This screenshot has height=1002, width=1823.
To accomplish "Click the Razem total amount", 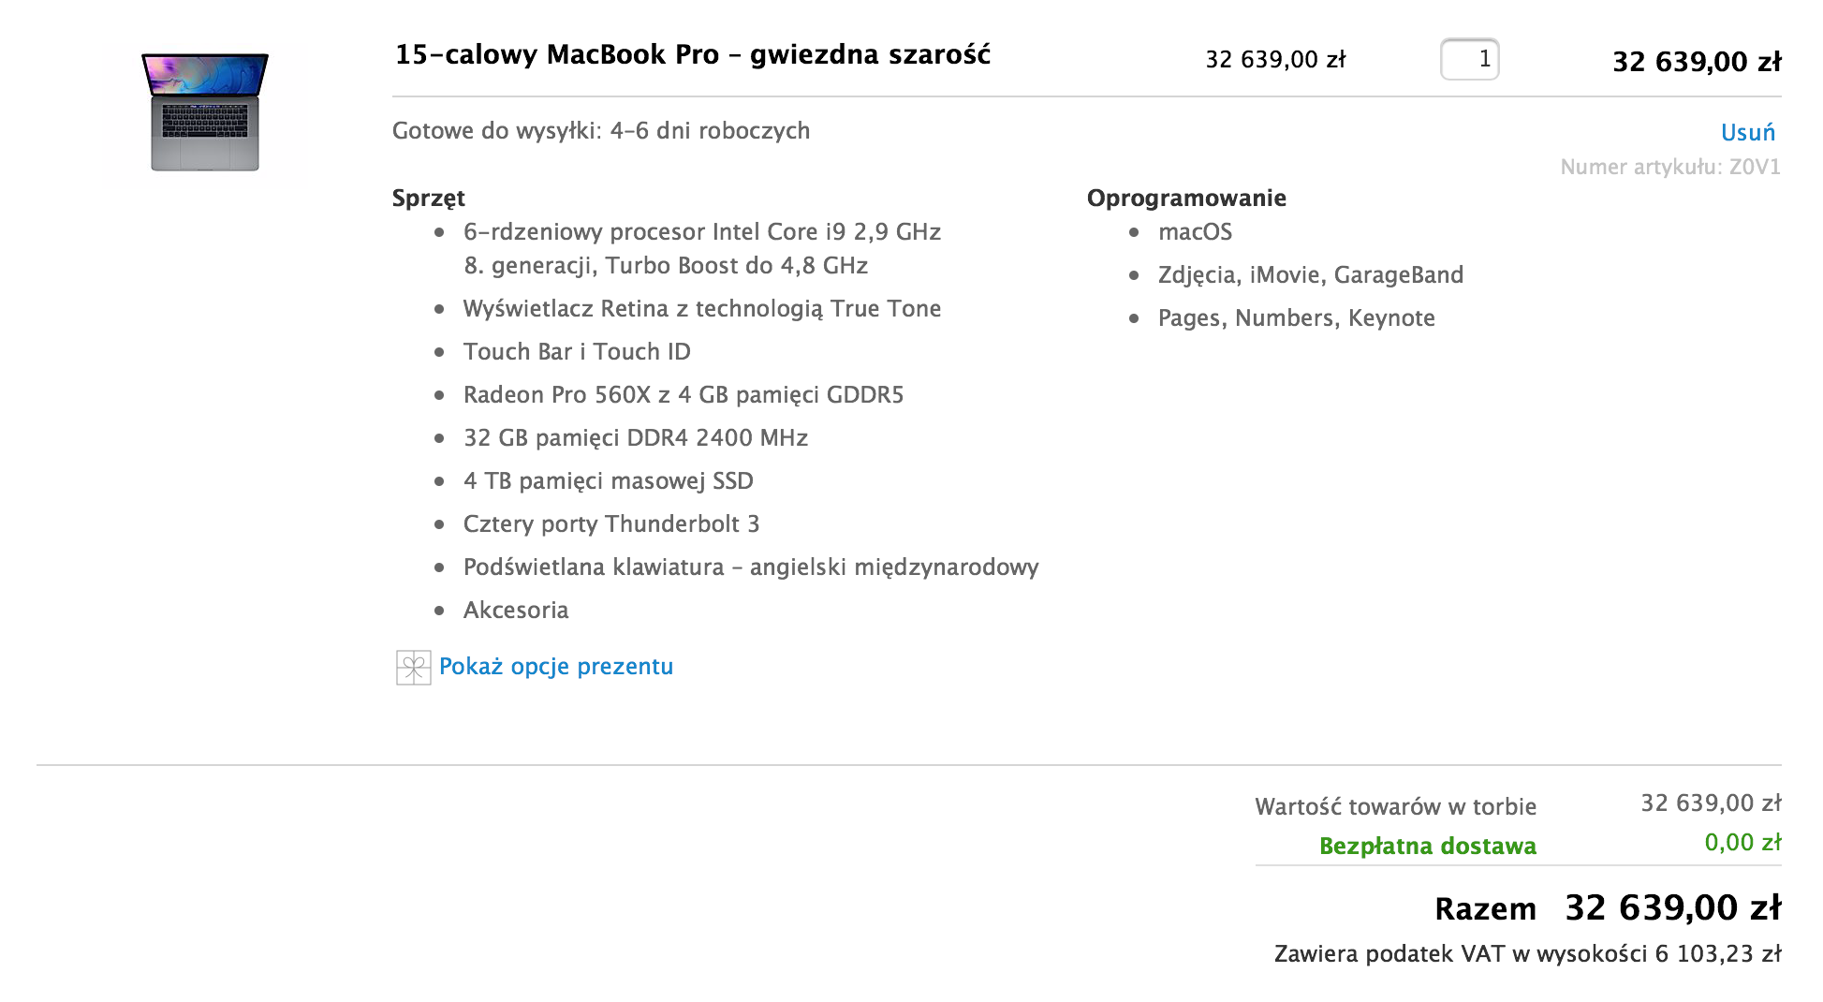I will pyautogui.click(x=1673, y=907).
